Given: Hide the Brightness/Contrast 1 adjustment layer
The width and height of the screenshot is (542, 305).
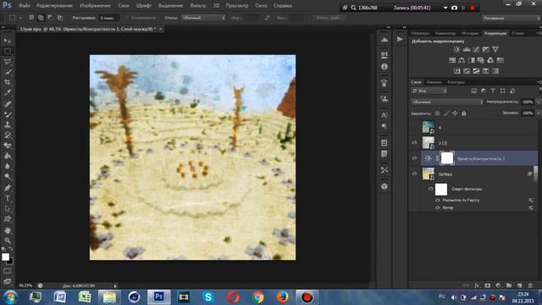Looking at the screenshot, I should (x=414, y=158).
